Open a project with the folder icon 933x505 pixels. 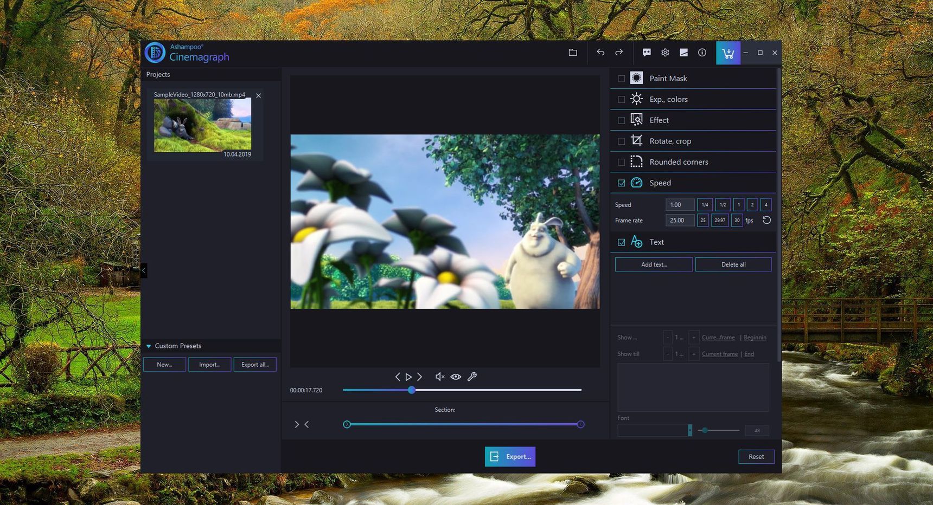click(x=573, y=53)
